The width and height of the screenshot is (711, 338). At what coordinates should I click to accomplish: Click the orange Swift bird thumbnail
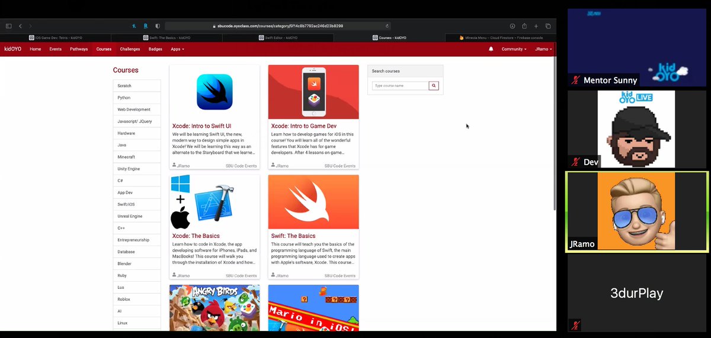tap(313, 202)
